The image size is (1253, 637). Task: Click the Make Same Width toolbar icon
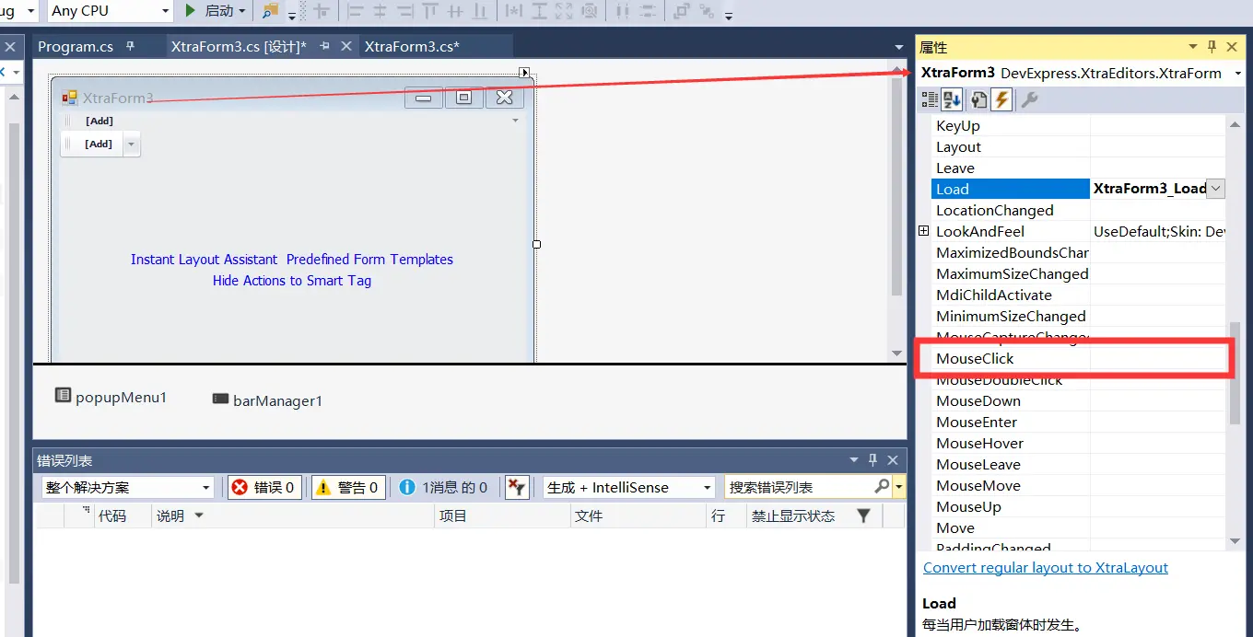point(514,11)
